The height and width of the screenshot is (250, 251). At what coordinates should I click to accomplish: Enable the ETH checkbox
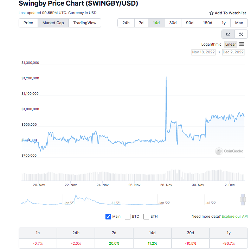click(146, 216)
